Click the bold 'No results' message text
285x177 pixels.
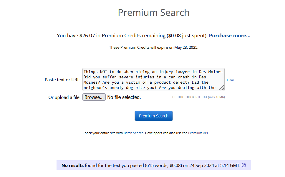pos(72,165)
